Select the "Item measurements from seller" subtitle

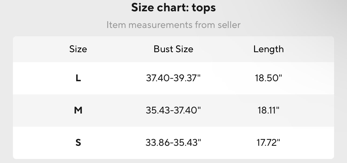click(x=173, y=25)
